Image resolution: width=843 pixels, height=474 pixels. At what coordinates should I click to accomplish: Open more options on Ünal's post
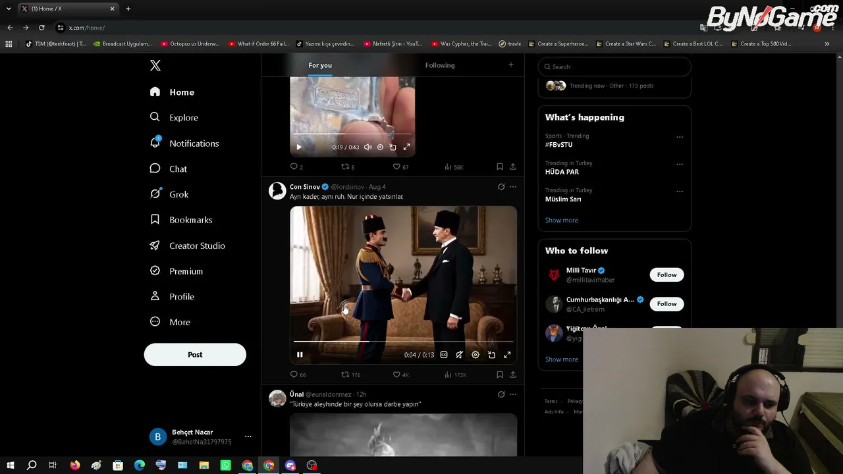click(x=513, y=394)
